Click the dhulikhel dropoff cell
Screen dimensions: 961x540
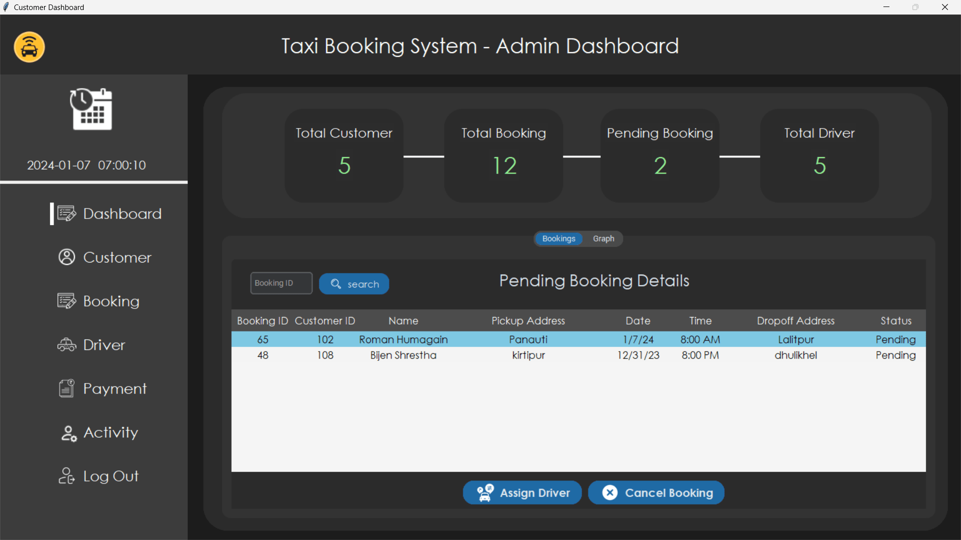click(x=796, y=355)
